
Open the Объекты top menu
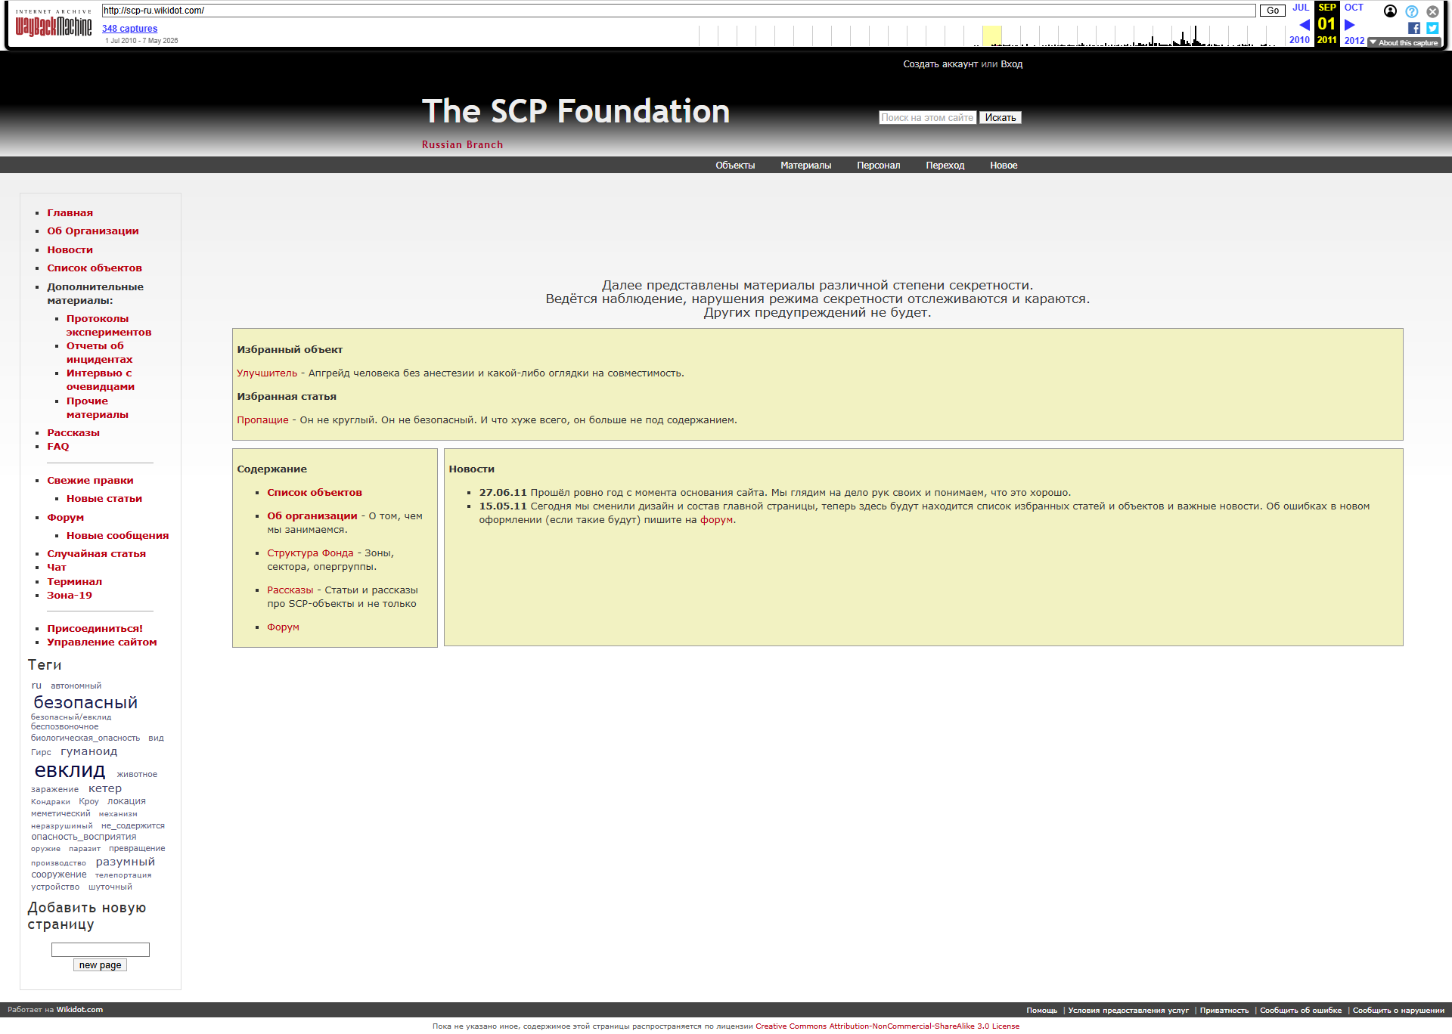(735, 166)
